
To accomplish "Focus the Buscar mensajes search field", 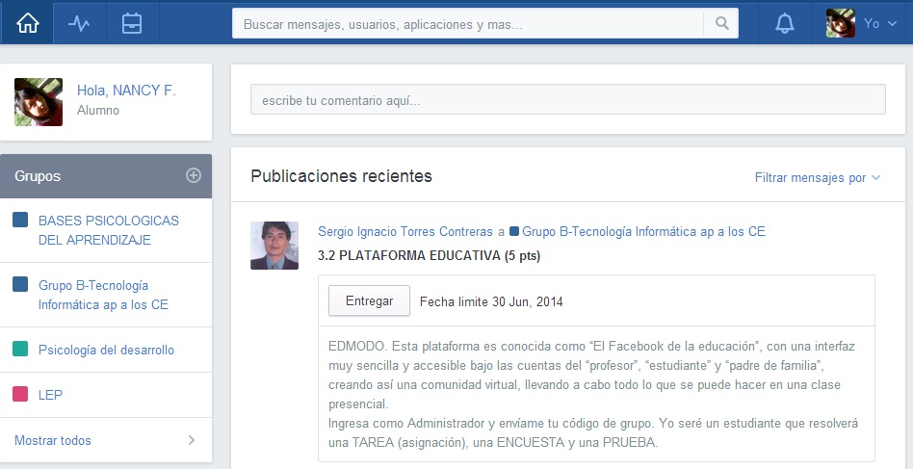I will coord(467,23).
